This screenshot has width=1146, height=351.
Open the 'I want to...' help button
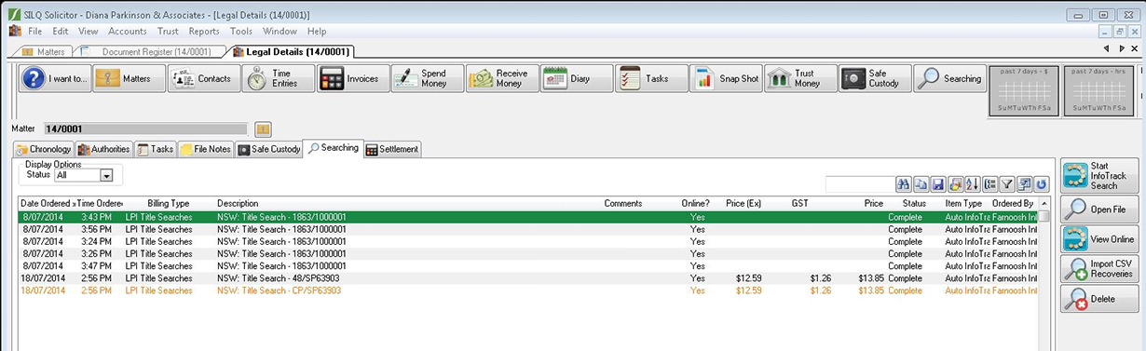click(x=55, y=79)
